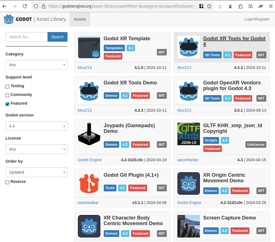Image resolution: width=275 pixels, height=242 pixels.
Task: Open glTF xmp JSON-LD asset icon
Action: click(189, 134)
